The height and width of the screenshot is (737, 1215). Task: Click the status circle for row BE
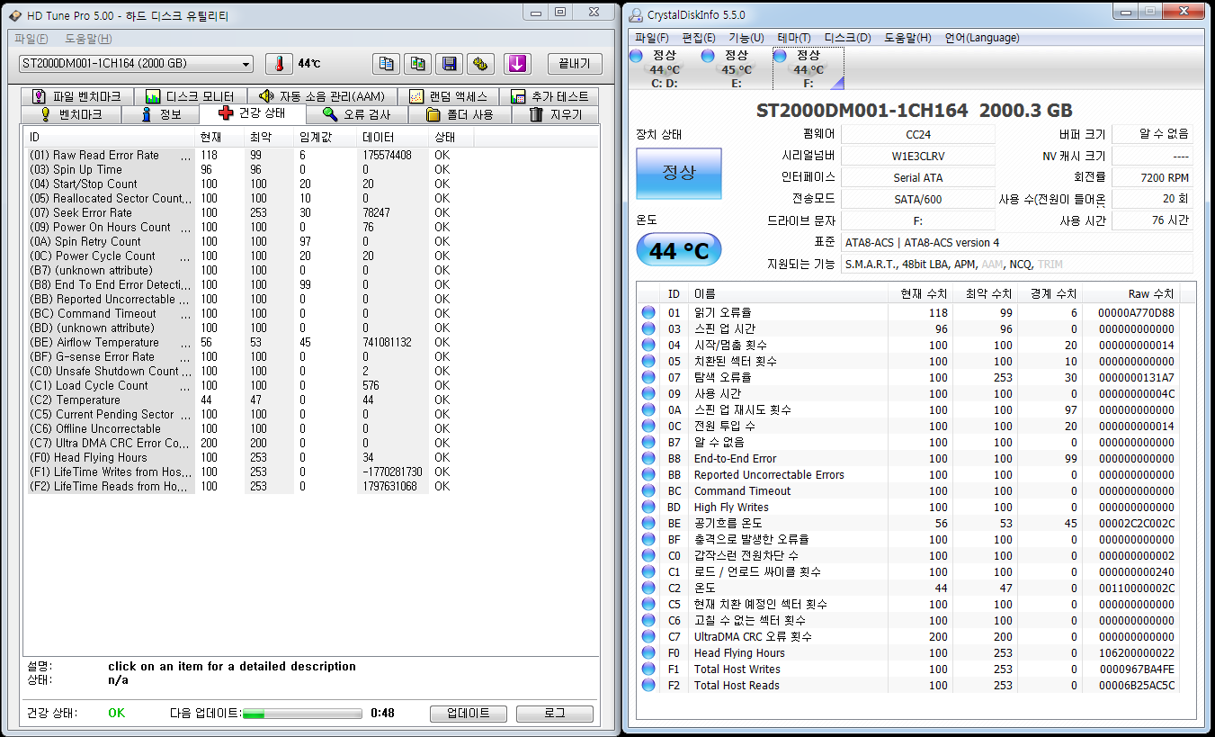(x=648, y=524)
